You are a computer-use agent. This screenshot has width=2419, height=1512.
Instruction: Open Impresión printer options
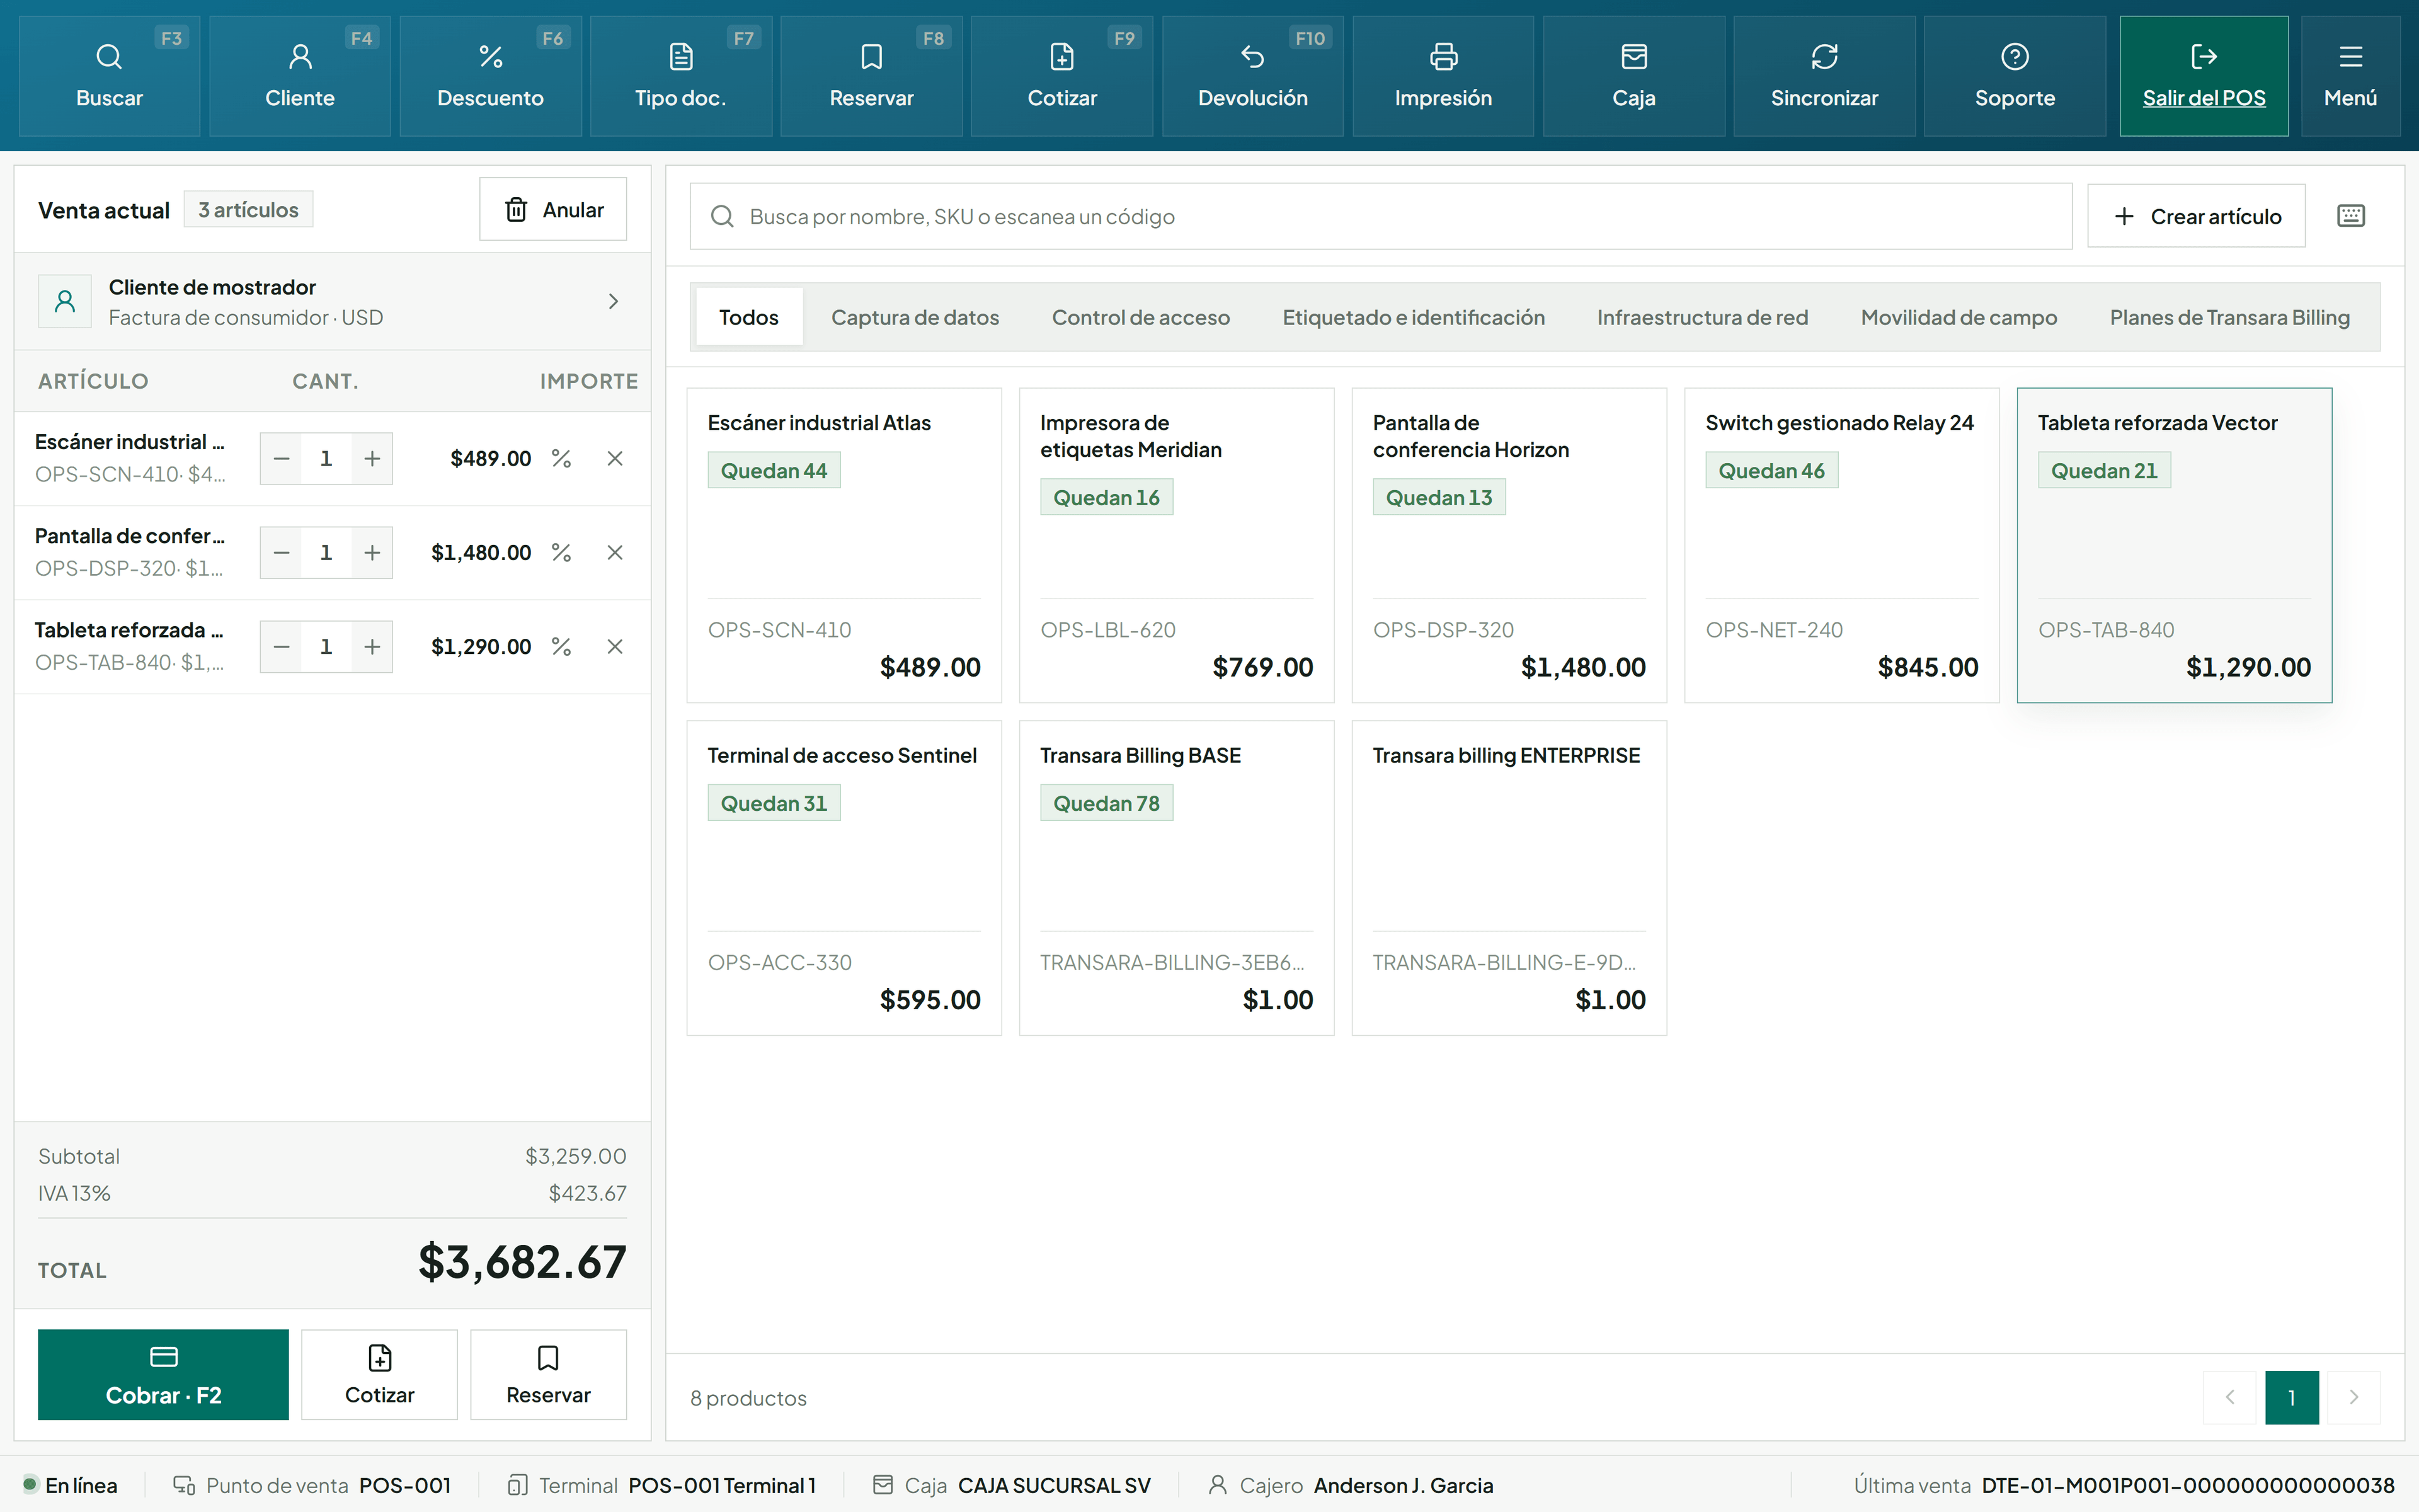pos(1443,76)
